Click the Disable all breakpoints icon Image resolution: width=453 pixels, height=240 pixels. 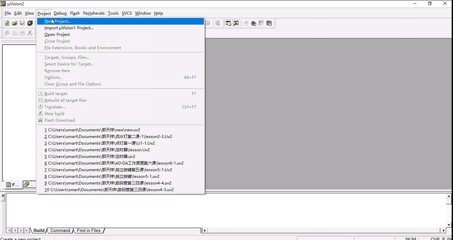click(269, 23)
